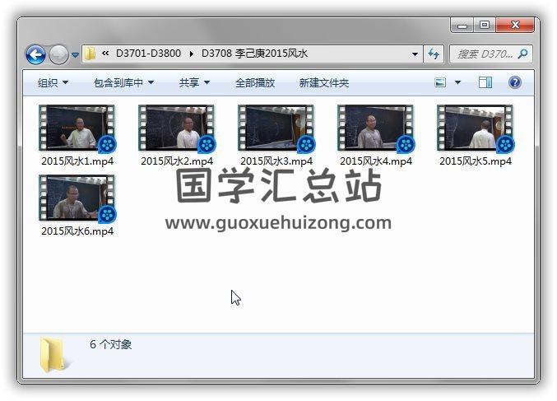
Task: Select D3708 李己庚2015风水 path segment
Action: point(254,54)
